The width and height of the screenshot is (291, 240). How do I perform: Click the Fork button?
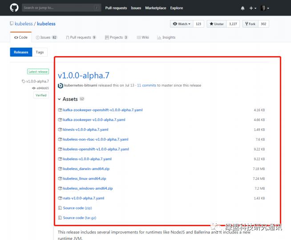pos(250,24)
